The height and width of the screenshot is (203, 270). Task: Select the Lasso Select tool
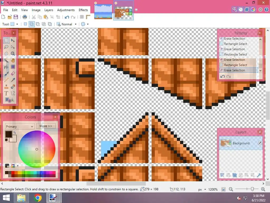click(x=6, y=47)
